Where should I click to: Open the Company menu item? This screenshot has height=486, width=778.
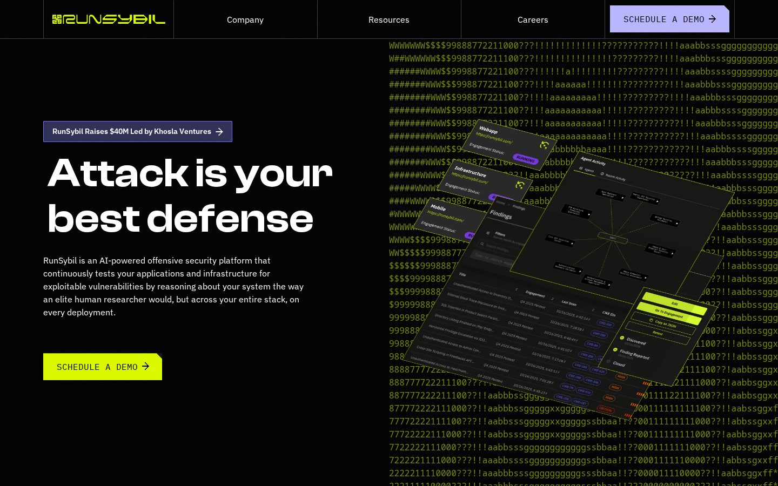pyautogui.click(x=245, y=19)
